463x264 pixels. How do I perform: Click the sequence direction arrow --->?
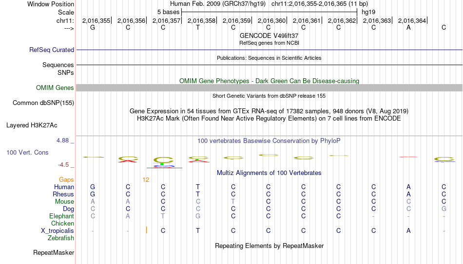pyautogui.click(x=69, y=29)
